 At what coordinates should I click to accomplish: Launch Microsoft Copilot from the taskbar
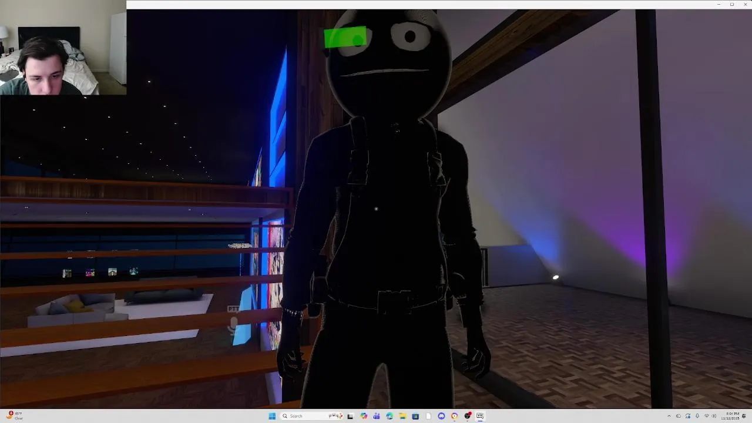pos(364,416)
